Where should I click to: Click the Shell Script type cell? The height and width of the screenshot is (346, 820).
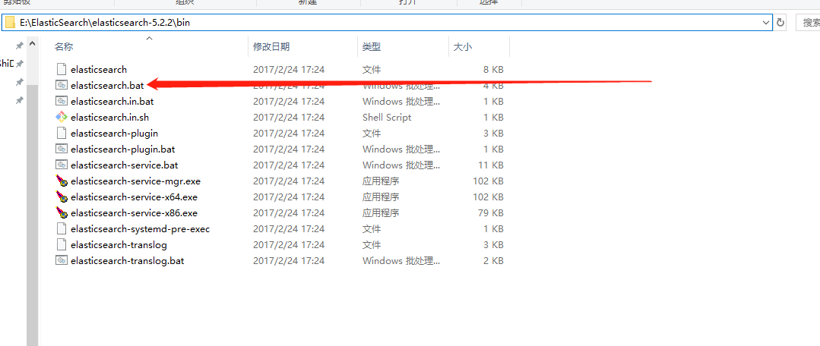387,118
